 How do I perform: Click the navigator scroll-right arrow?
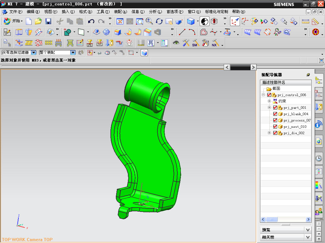pos(308,220)
